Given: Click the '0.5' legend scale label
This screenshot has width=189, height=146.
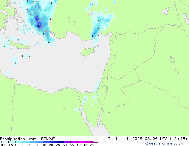Looking at the screenshot, I should pyautogui.click(x=10, y=145).
